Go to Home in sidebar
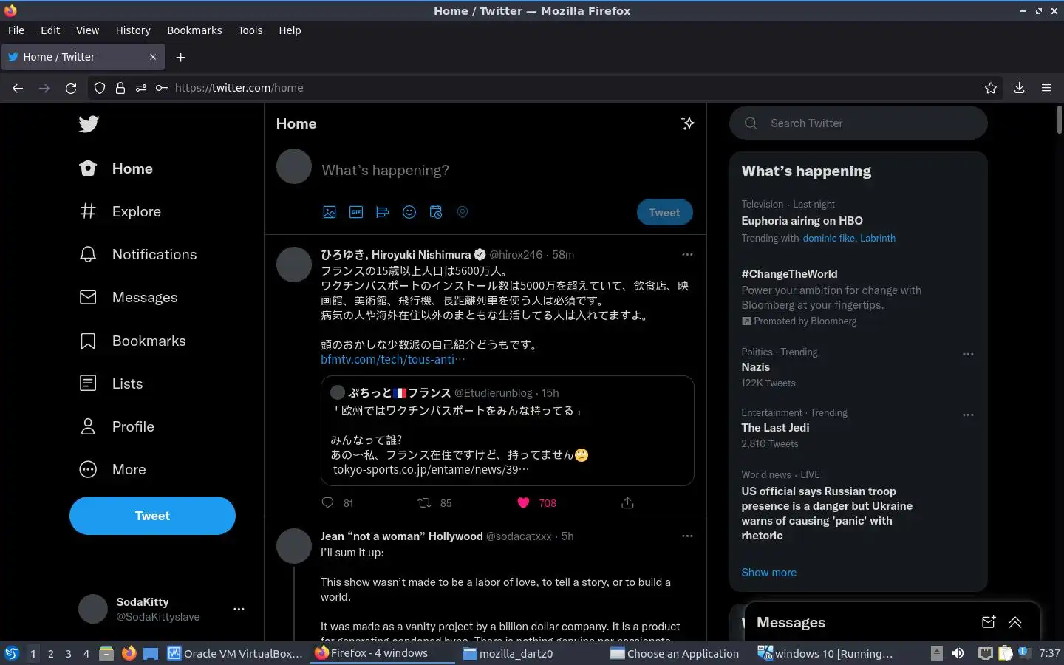Viewport: 1064px width, 665px height. (116, 168)
